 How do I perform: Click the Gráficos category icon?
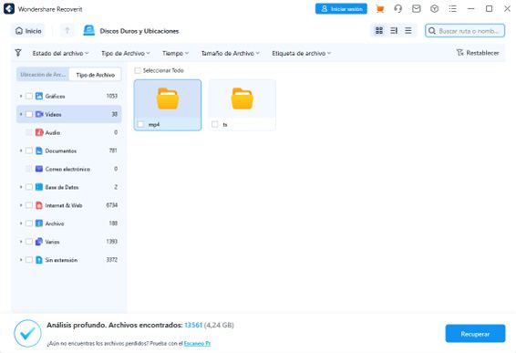pyautogui.click(x=39, y=96)
